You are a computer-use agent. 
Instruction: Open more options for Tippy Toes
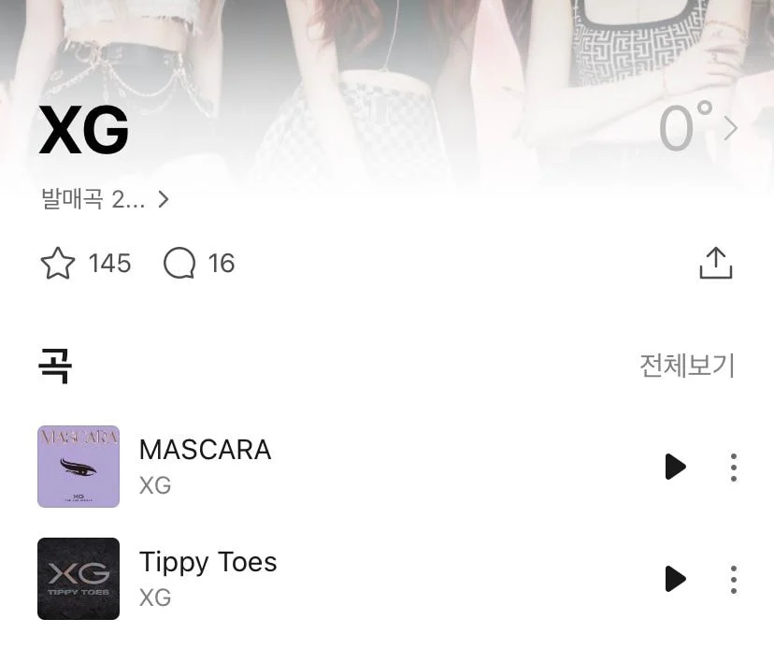734,579
